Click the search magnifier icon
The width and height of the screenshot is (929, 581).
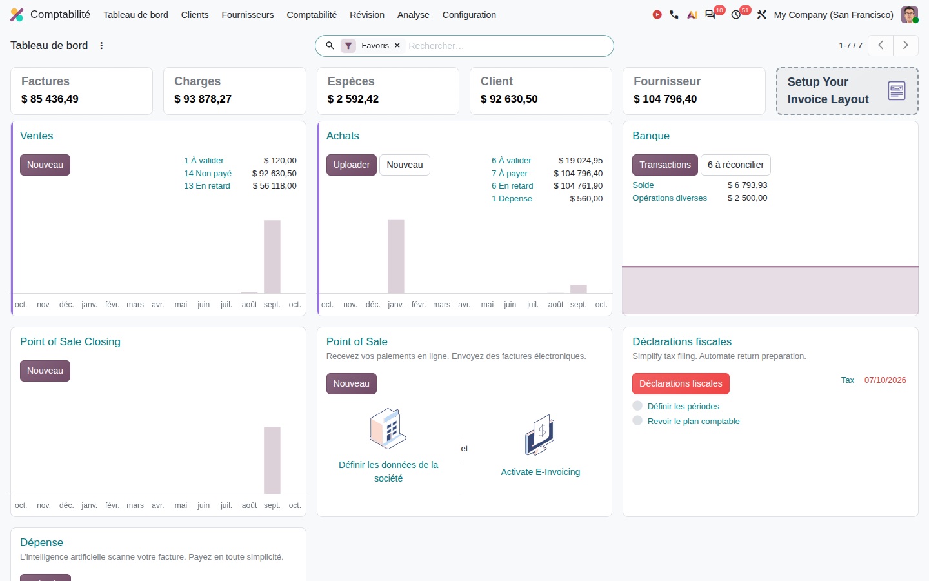[330, 46]
